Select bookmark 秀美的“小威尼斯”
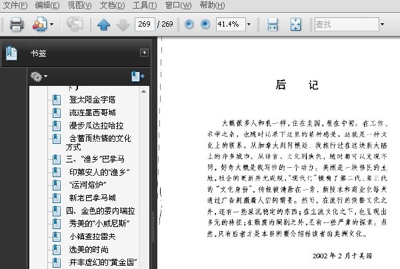Screen dimensions: 400x269 (x=99, y=224)
